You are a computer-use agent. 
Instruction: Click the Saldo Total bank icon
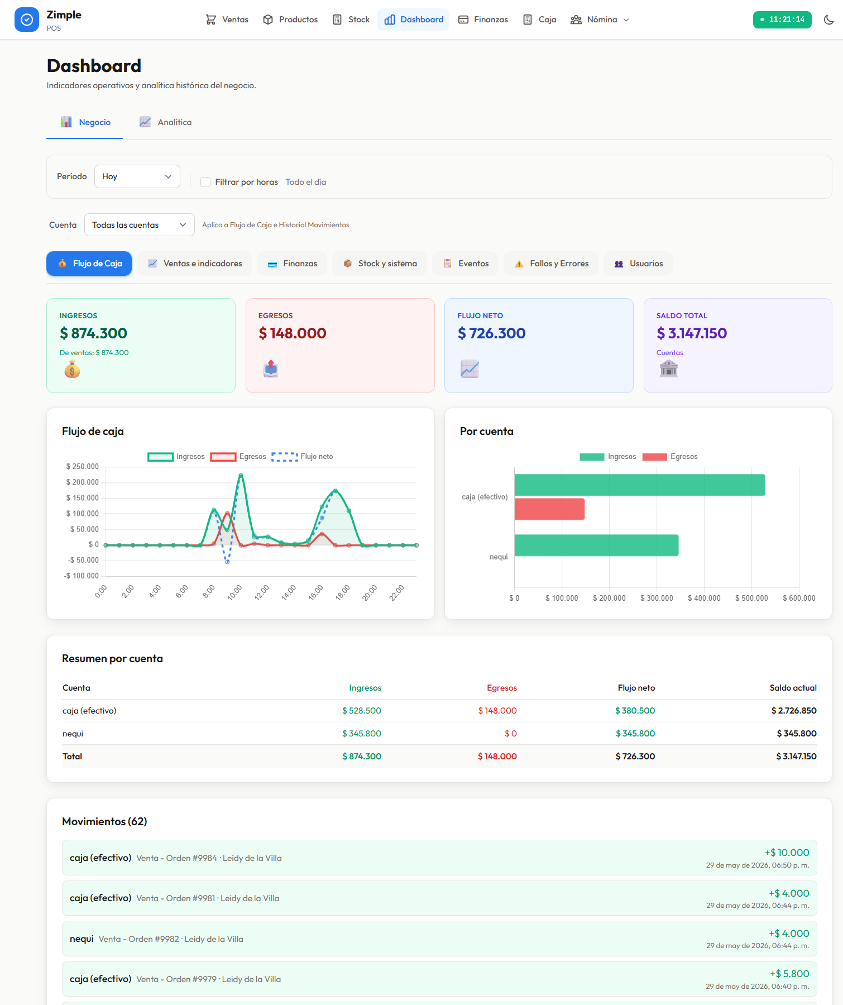(668, 368)
